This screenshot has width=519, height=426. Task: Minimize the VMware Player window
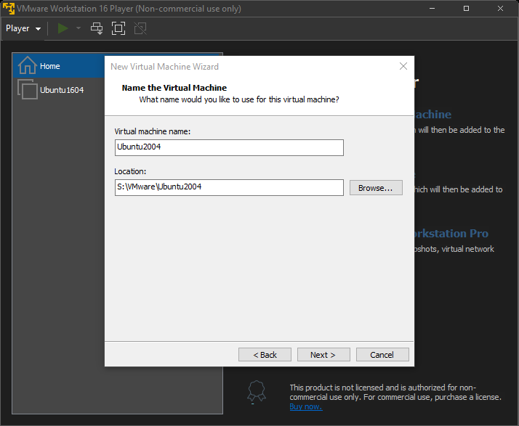432,8
